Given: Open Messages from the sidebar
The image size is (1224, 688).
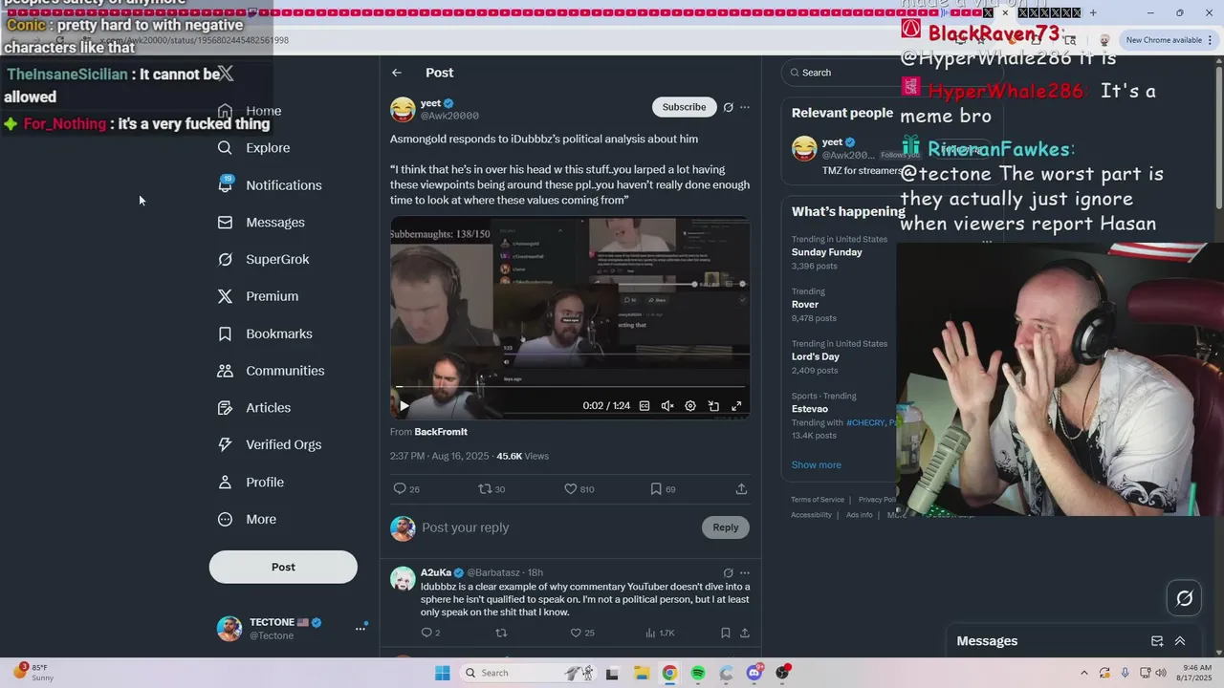Looking at the screenshot, I should (261, 223).
